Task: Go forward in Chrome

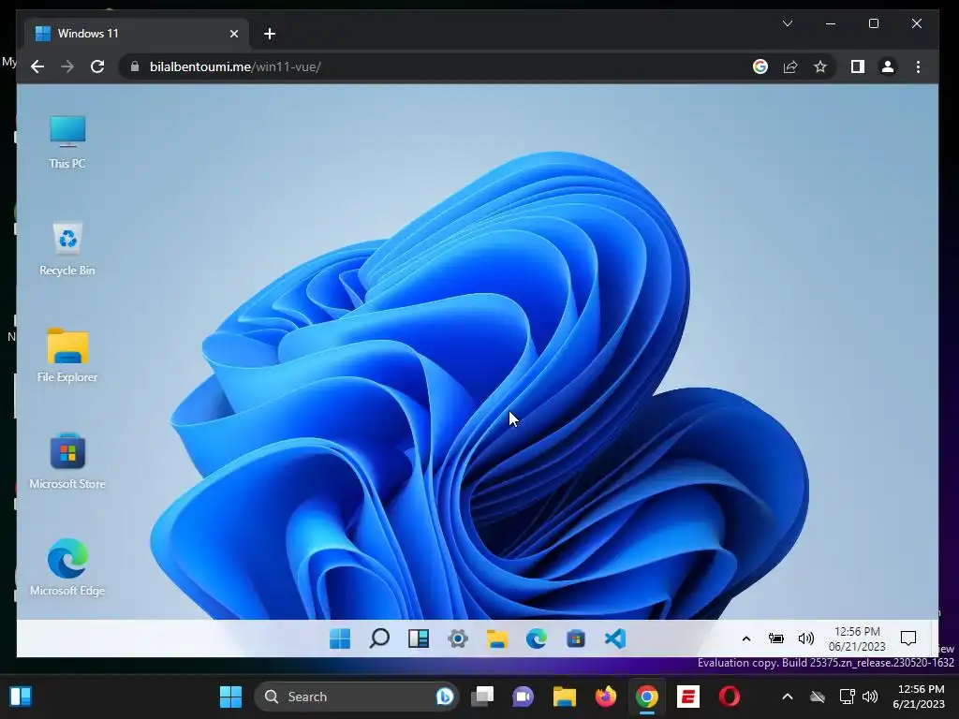Action: (x=67, y=66)
